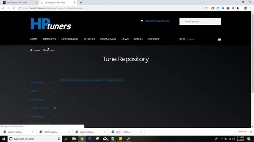Click the Home breadcrumb link
This screenshot has width=254, height=142.
37,50
